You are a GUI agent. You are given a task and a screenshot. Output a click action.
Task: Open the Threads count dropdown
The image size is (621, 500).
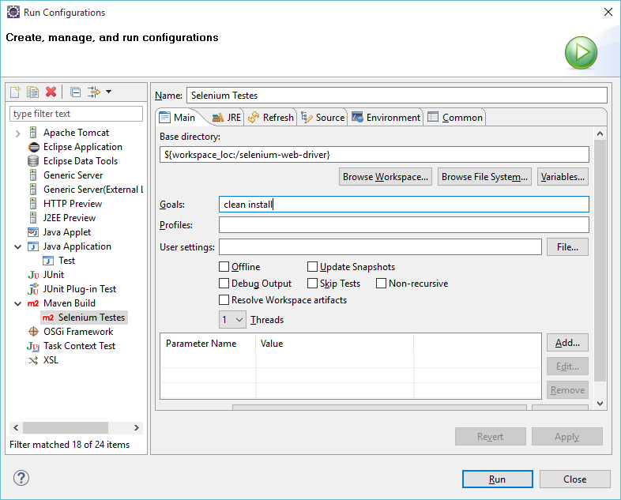pos(232,320)
